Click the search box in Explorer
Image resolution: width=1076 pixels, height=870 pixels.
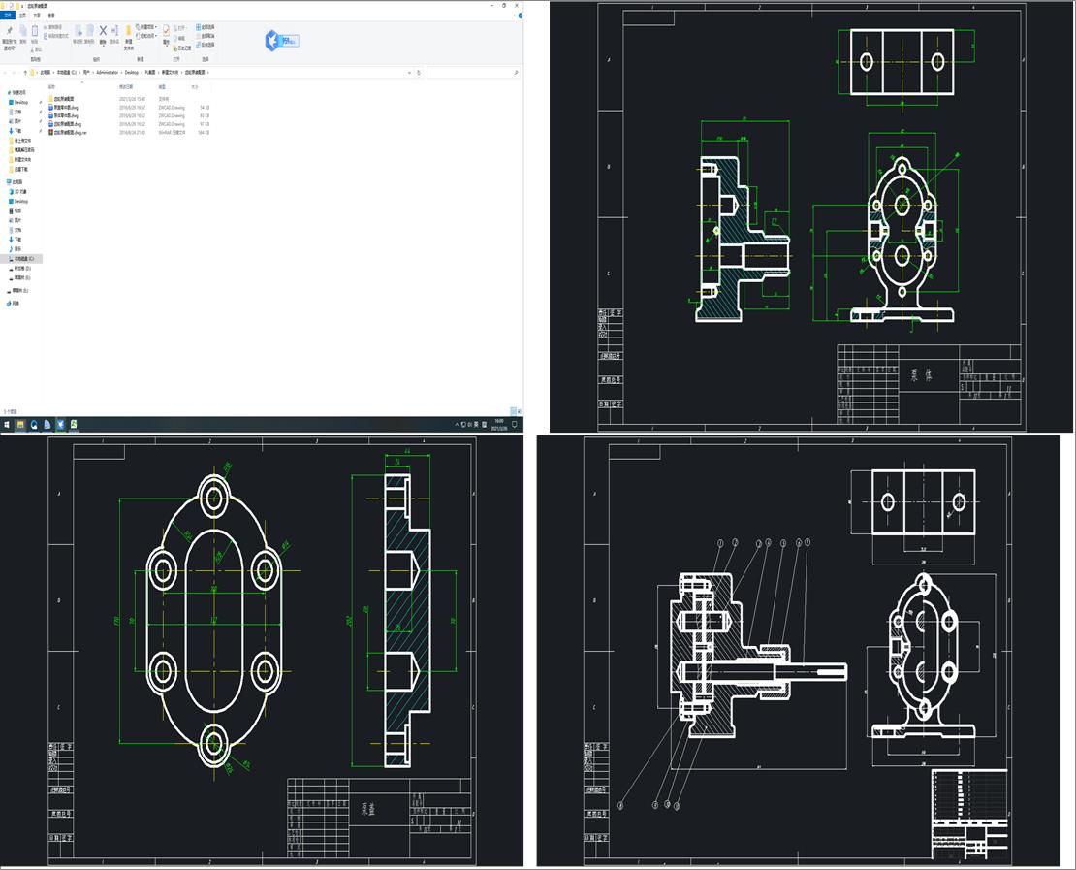point(472,72)
